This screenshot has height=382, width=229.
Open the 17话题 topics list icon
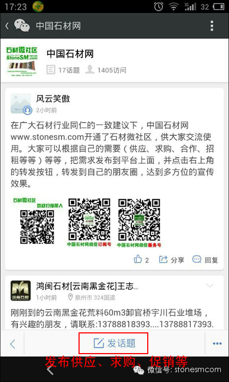pyautogui.click(x=51, y=70)
